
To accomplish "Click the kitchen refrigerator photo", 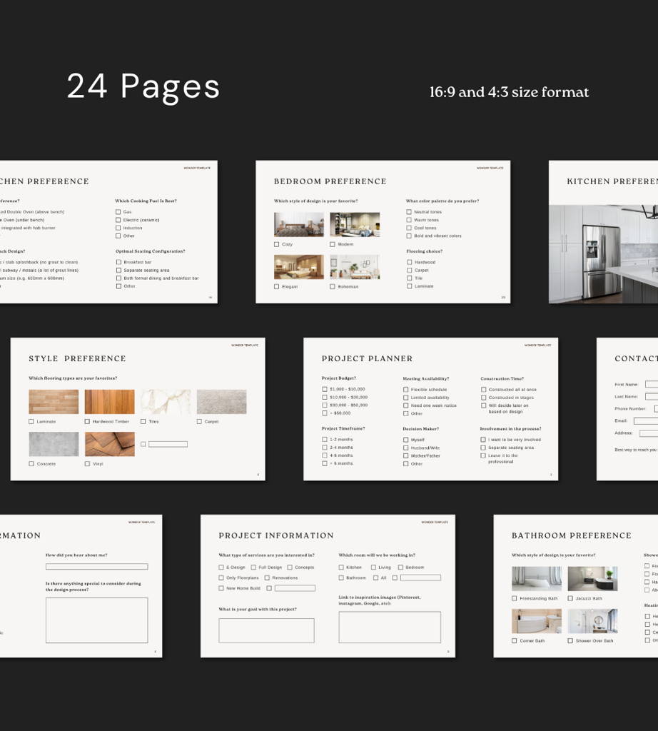I will click(x=604, y=254).
